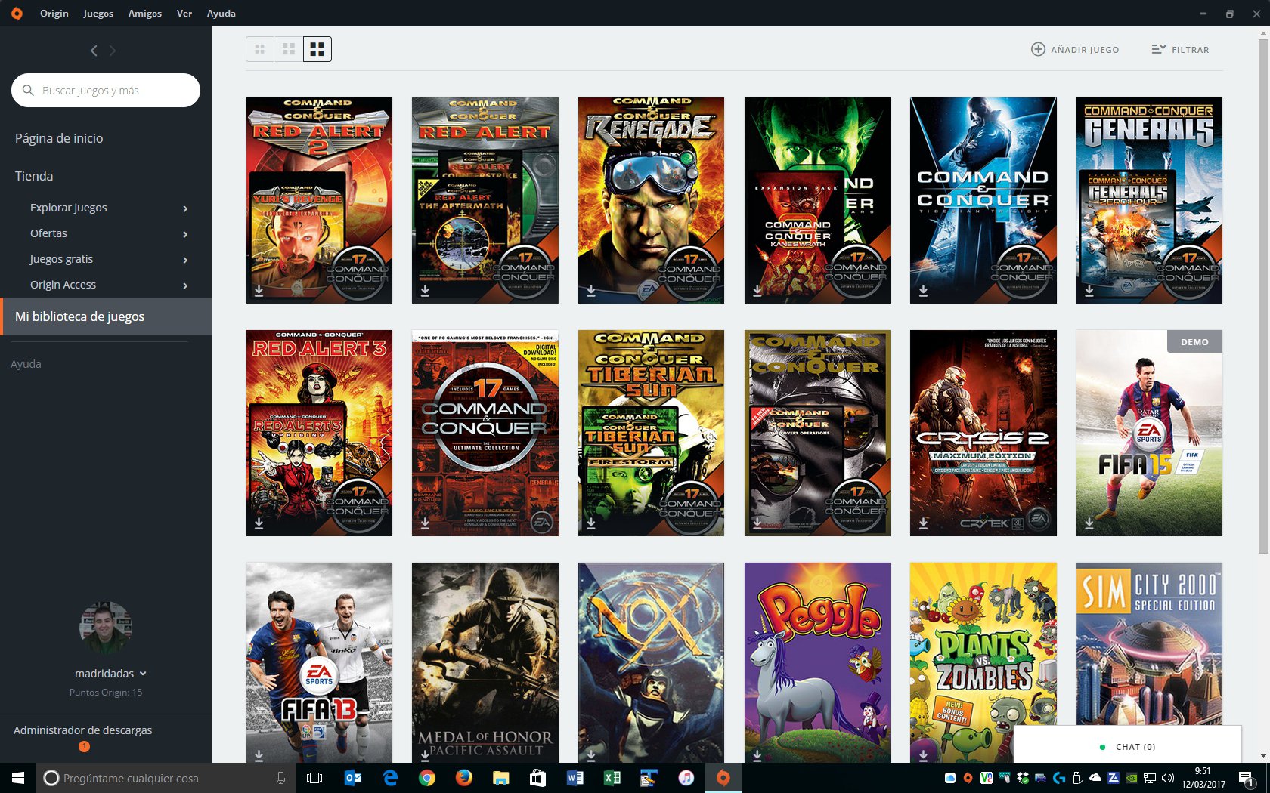This screenshot has width=1270, height=793.
Task: Click the search box Buscar juegos y más
Action: pos(106,91)
